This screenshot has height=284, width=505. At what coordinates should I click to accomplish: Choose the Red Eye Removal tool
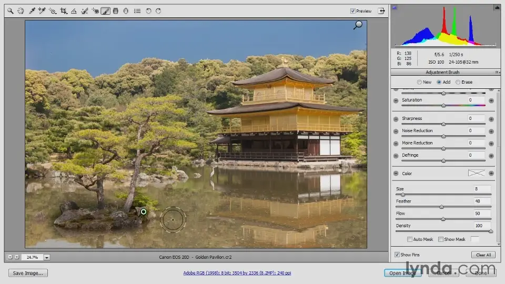click(95, 11)
